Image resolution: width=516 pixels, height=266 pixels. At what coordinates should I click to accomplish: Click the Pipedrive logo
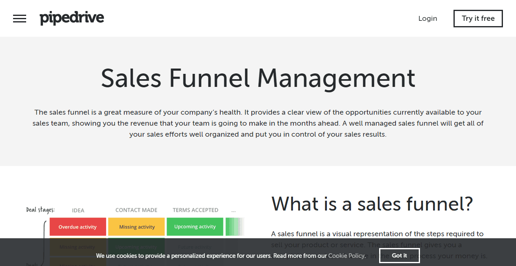tap(72, 18)
